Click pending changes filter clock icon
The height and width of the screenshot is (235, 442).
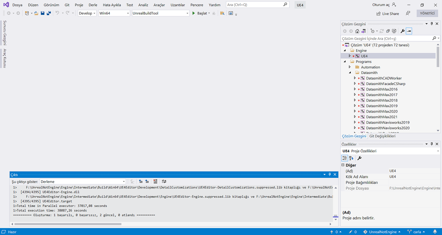click(373, 31)
